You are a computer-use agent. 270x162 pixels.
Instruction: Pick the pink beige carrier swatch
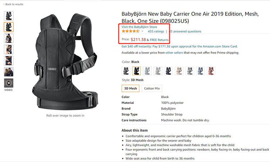point(179,71)
